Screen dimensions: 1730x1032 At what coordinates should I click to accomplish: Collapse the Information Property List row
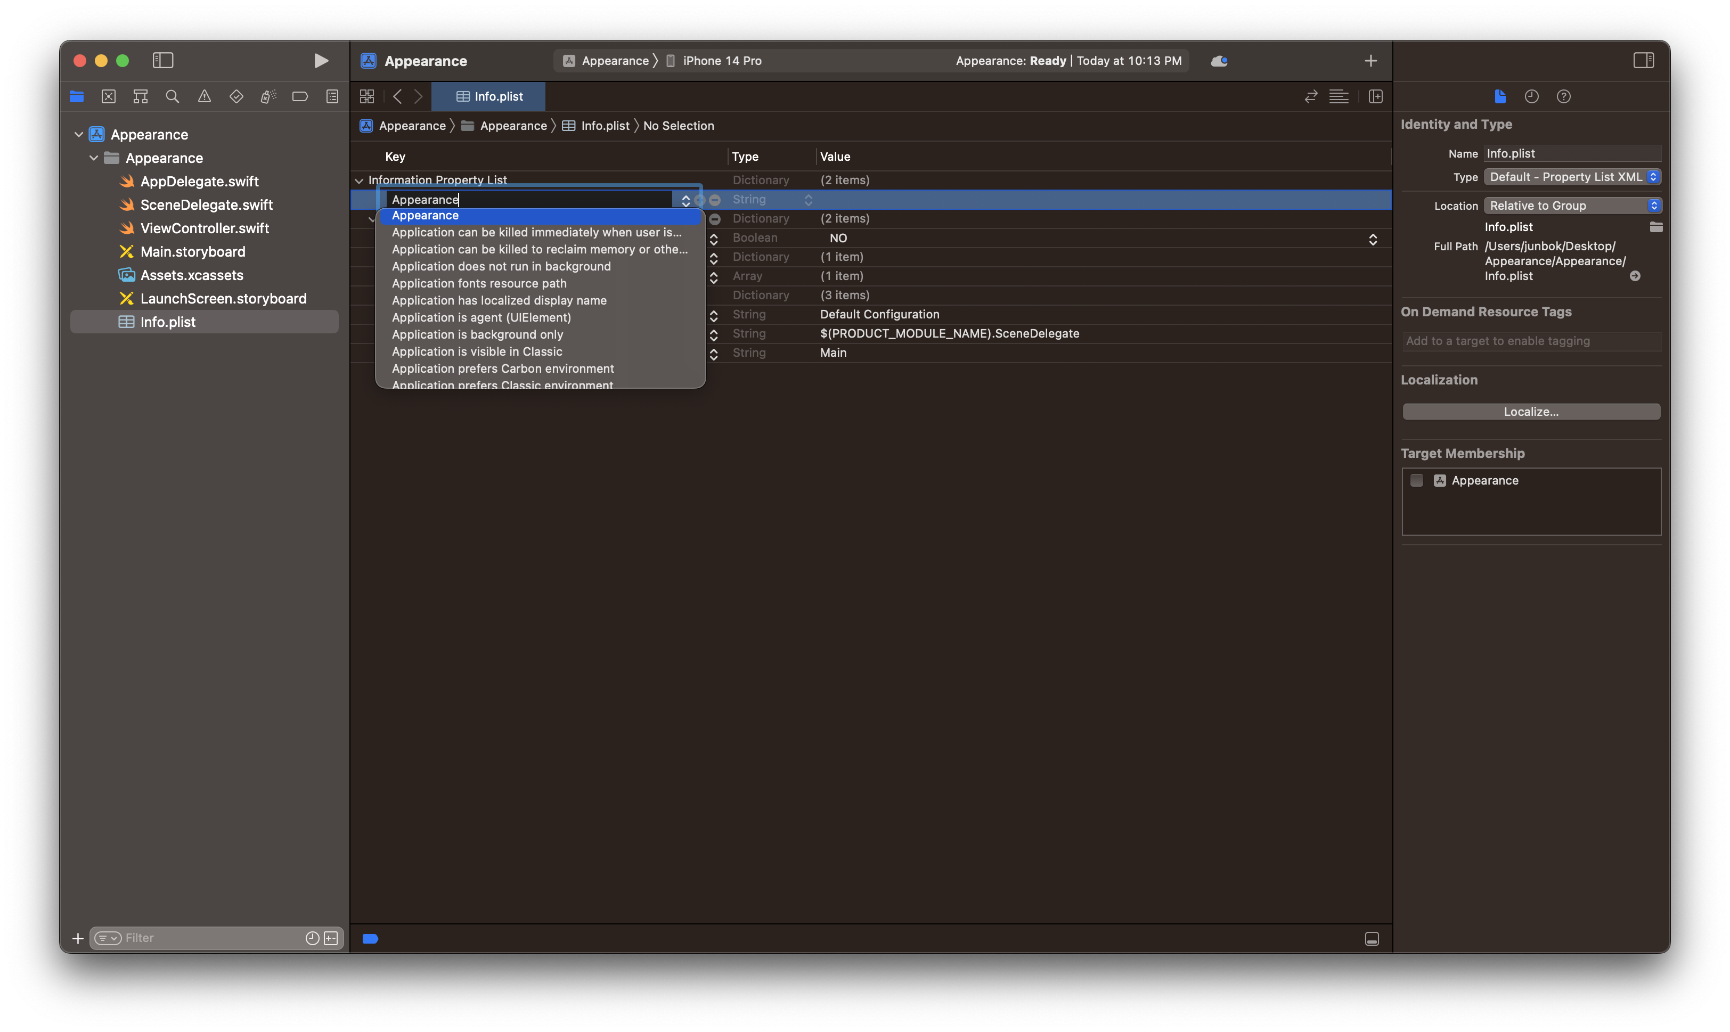click(x=359, y=181)
